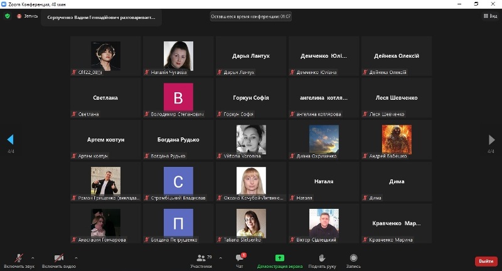Click muted mic icon on Дима tile
The height and width of the screenshot is (271, 502).
coord(365,198)
